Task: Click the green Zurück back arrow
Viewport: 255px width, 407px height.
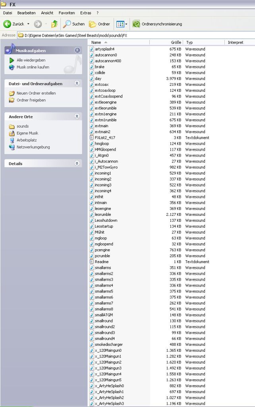Action: (7, 24)
